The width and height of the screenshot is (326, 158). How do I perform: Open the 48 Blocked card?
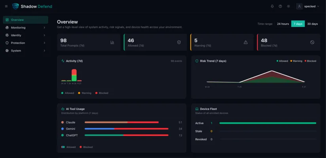click(x=288, y=42)
